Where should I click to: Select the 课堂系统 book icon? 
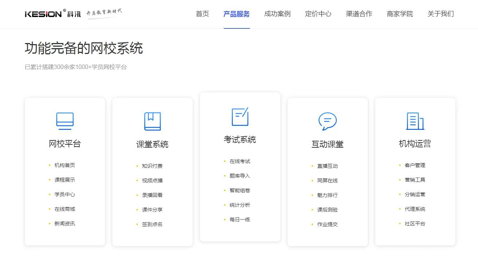coord(153,121)
